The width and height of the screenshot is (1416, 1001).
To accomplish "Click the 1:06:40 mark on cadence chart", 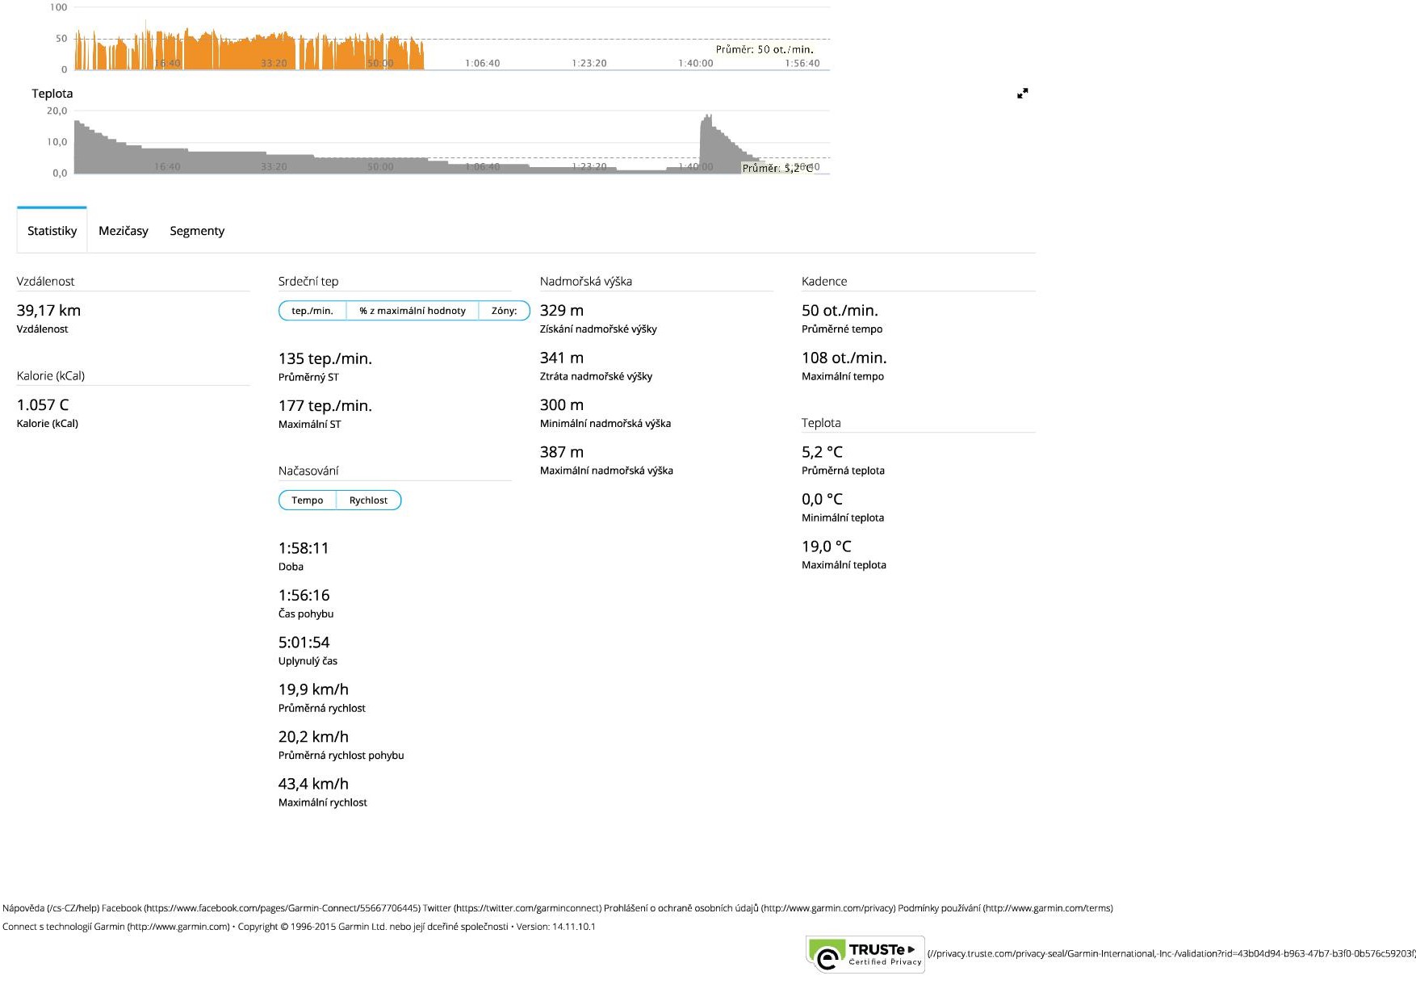I will pos(482,64).
